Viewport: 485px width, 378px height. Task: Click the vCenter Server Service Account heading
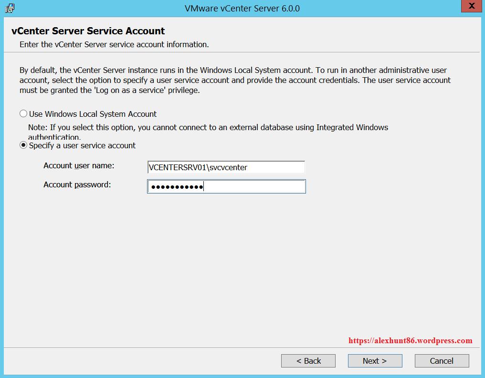point(88,31)
